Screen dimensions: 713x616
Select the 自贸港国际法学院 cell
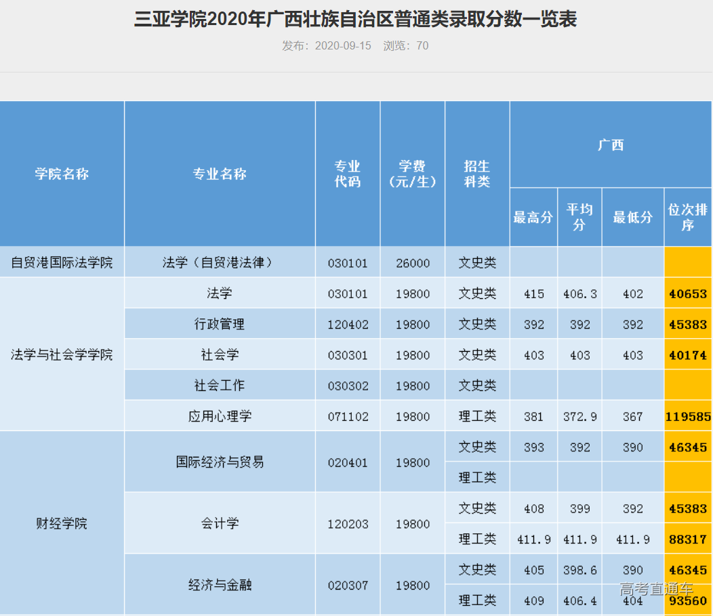click(x=62, y=262)
